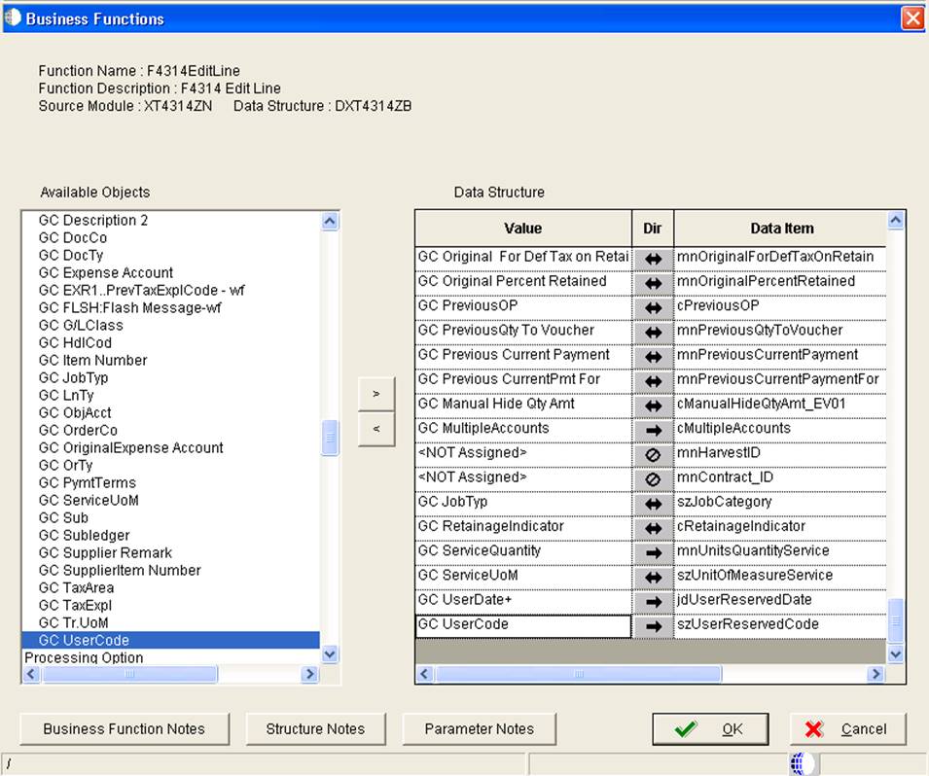
Task: Toggle direction arrow for szJobCategory
Action: [x=653, y=504]
